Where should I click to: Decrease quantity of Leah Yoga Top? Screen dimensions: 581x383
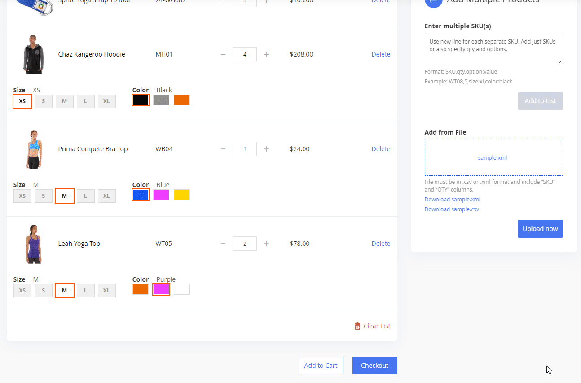(x=223, y=244)
